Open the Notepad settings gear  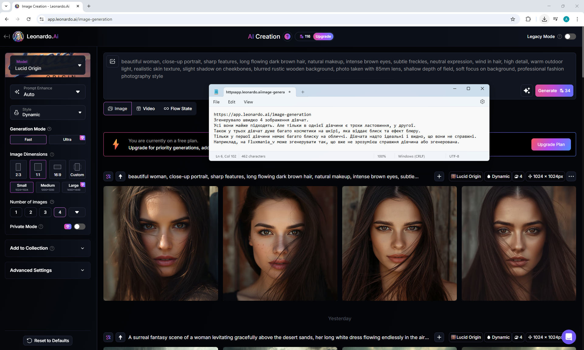click(x=482, y=102)
